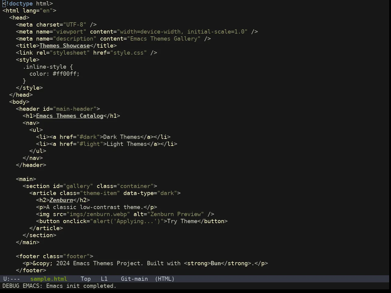The height and width of the screenshot is (293, 391).
Task: Click the "Emacs Themes Gallery" description string
Action: pyautogui.click(x=164, y=39)
